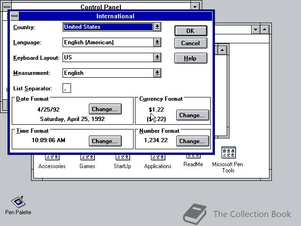Click the time sample 10:09:06 AM
This screenshot has width=301, height=226.
[x=48, y=140]
